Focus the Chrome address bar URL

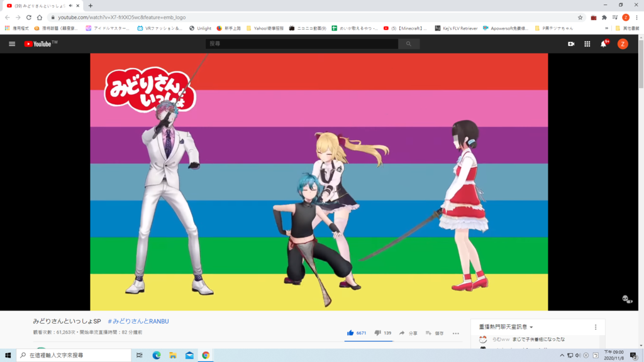pos(121,17)
